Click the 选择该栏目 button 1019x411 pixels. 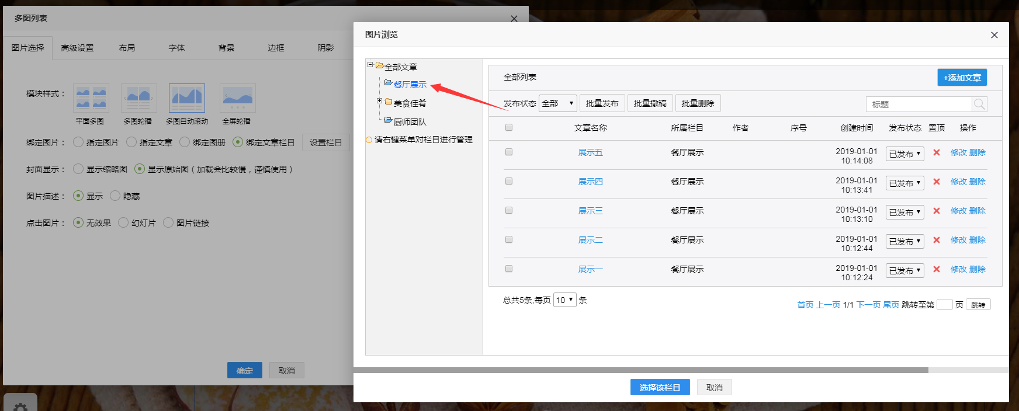click(660, 387)
